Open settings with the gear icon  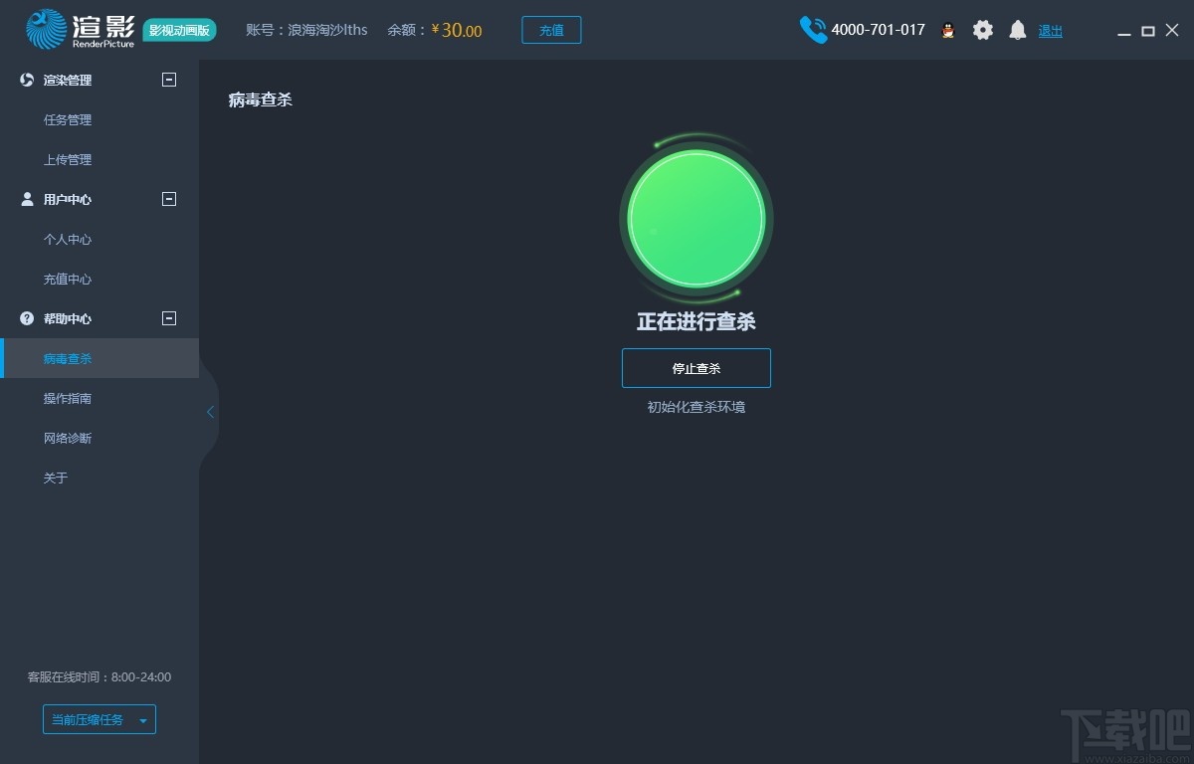(983, 30)
